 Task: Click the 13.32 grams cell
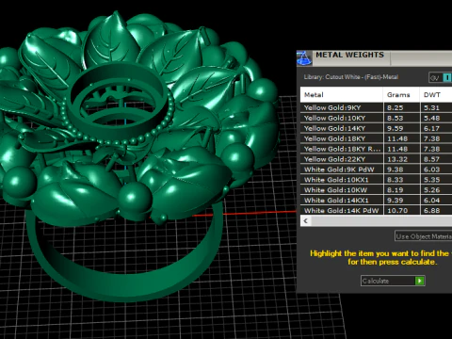(401, 159)
